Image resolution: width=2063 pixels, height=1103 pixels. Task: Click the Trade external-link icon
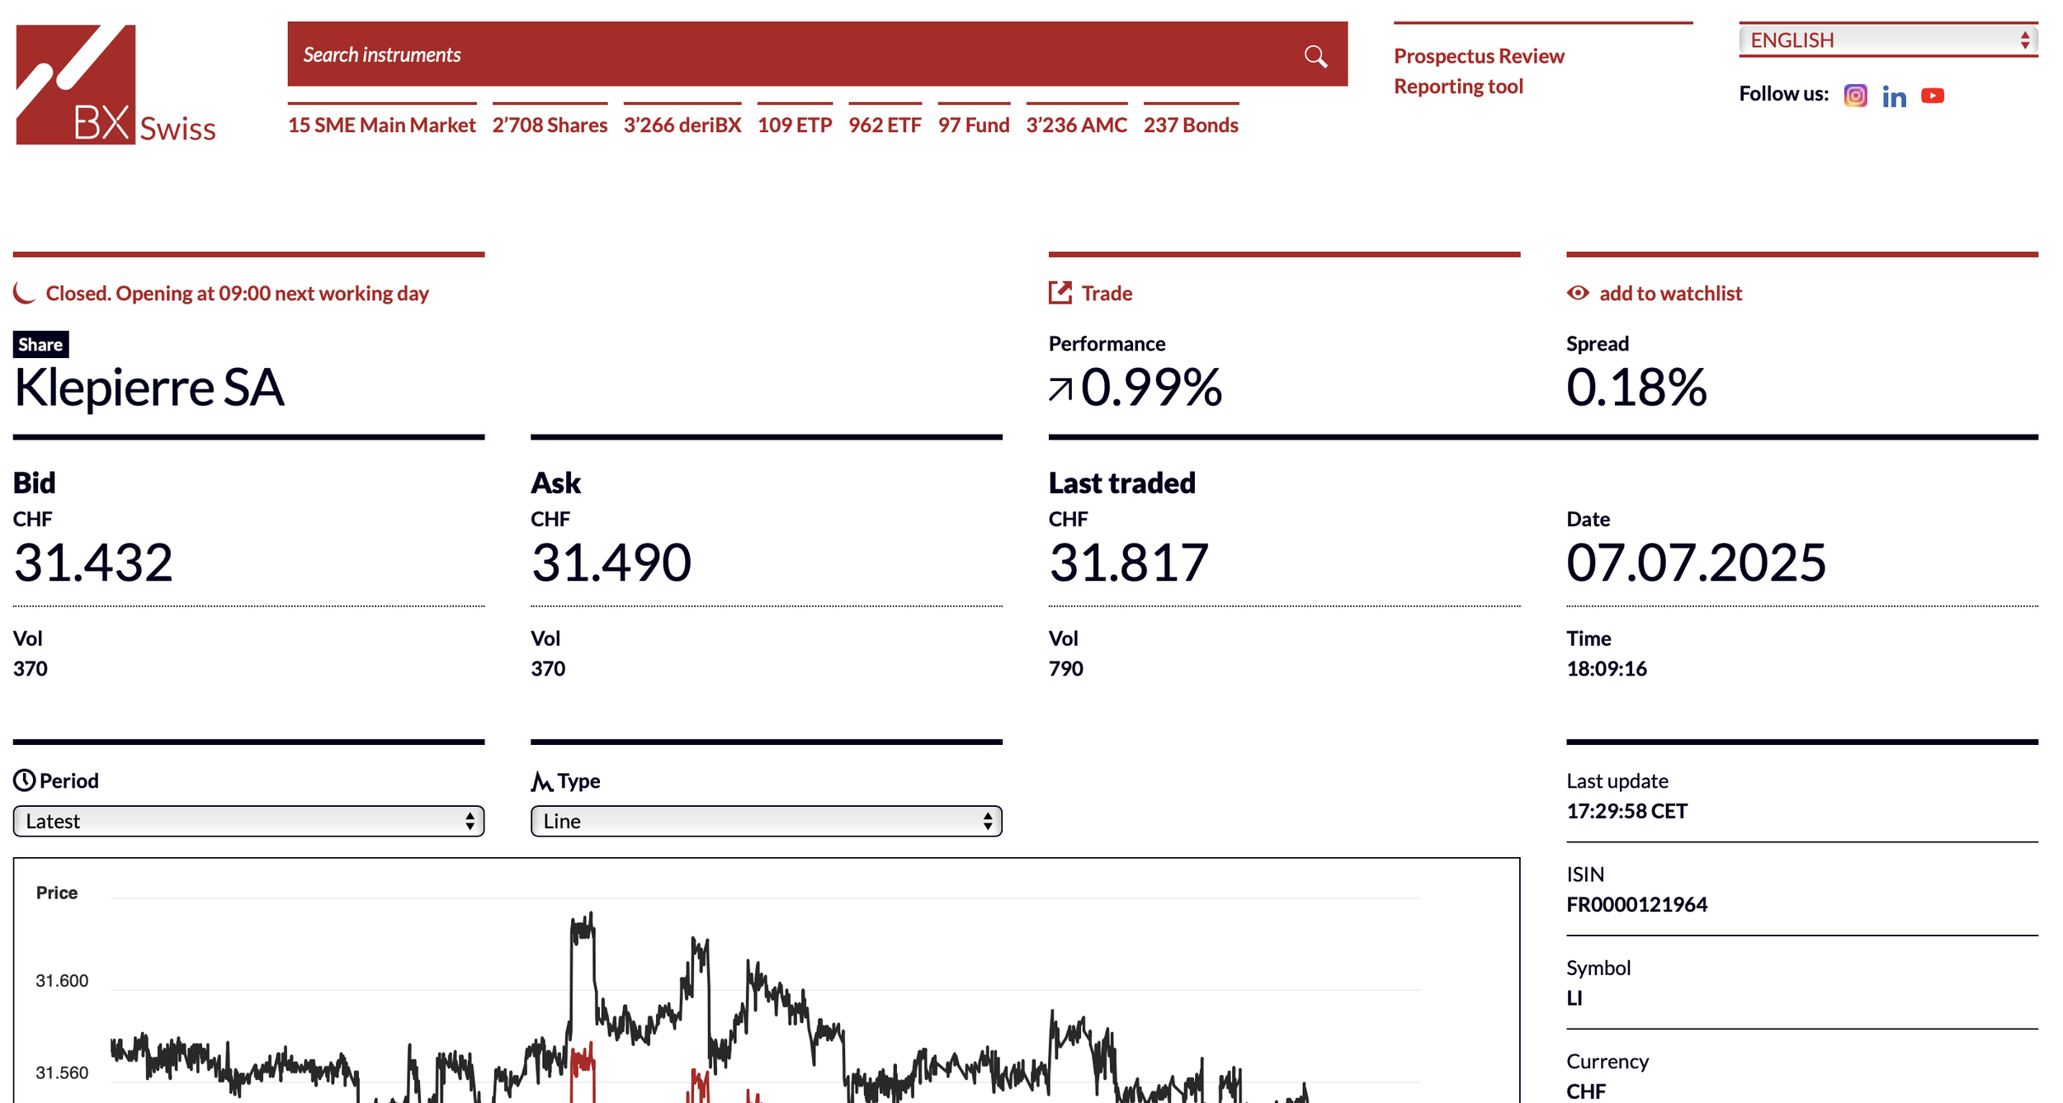(x=1060, y=293)
